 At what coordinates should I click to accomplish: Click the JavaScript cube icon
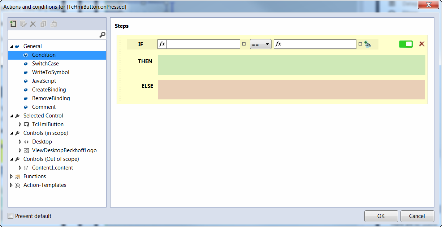click(25, 81)
